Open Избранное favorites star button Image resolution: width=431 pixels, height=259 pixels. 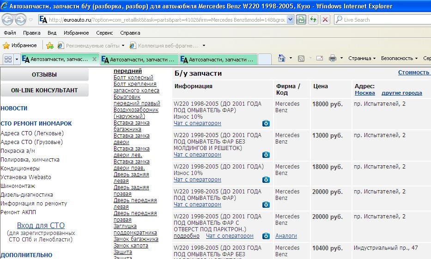(20, 45)
